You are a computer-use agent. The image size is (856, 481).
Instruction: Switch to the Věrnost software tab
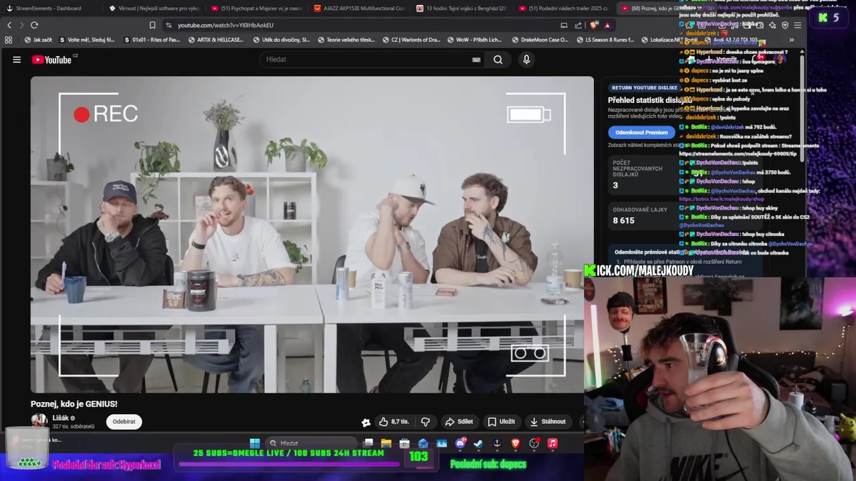[154, 8]
